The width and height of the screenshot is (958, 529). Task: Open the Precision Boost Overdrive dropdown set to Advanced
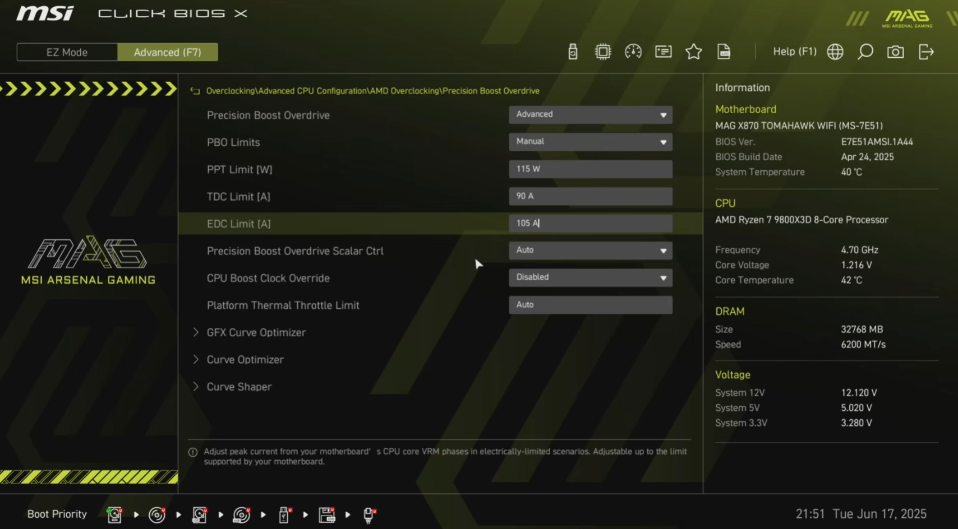(x=591, y=114)
